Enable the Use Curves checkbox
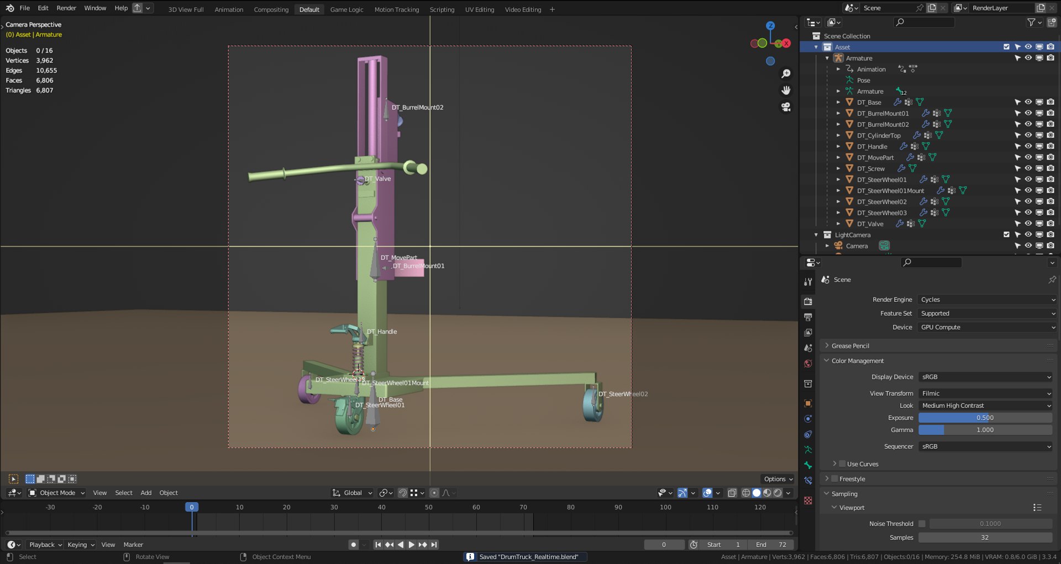The image size is (1061, 564). pos(842,464)
